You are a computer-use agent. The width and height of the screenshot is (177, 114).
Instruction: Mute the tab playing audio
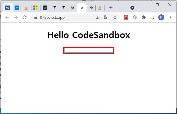pos(91,8)
